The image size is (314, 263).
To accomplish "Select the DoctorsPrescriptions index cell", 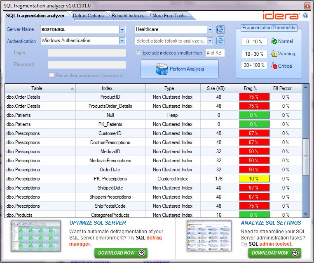I will (x=110, y=142).
